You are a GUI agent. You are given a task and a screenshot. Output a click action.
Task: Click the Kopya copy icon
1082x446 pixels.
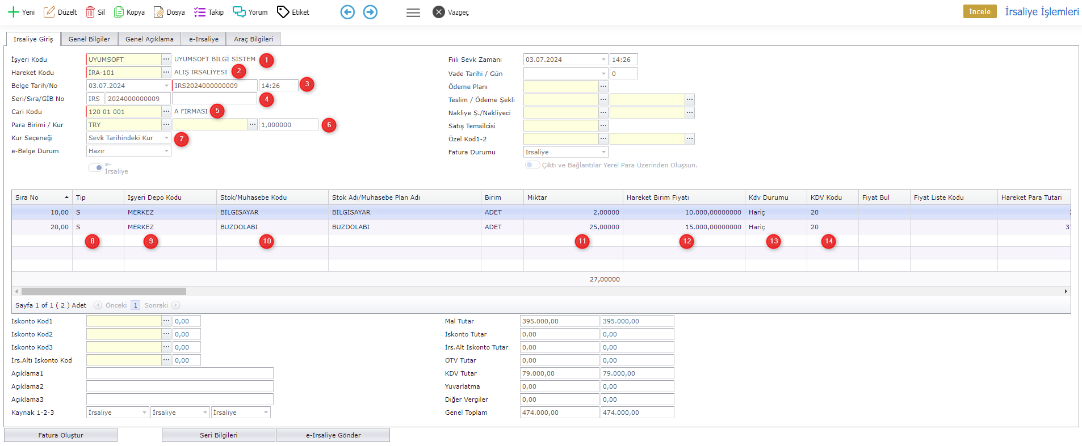pos(119,12)
